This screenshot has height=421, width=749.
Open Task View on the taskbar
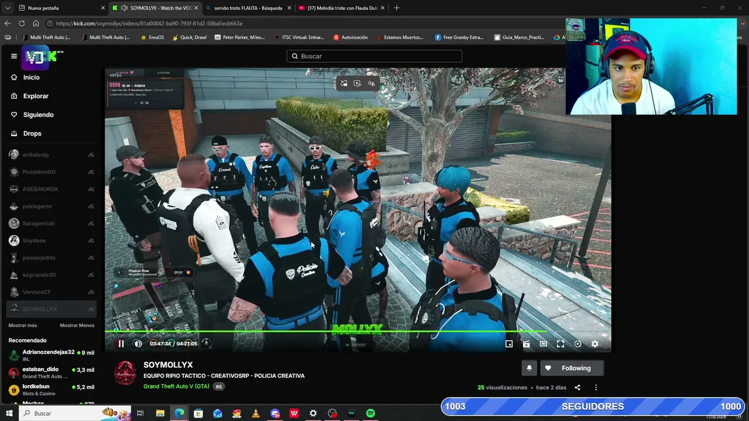pos(140,413)
